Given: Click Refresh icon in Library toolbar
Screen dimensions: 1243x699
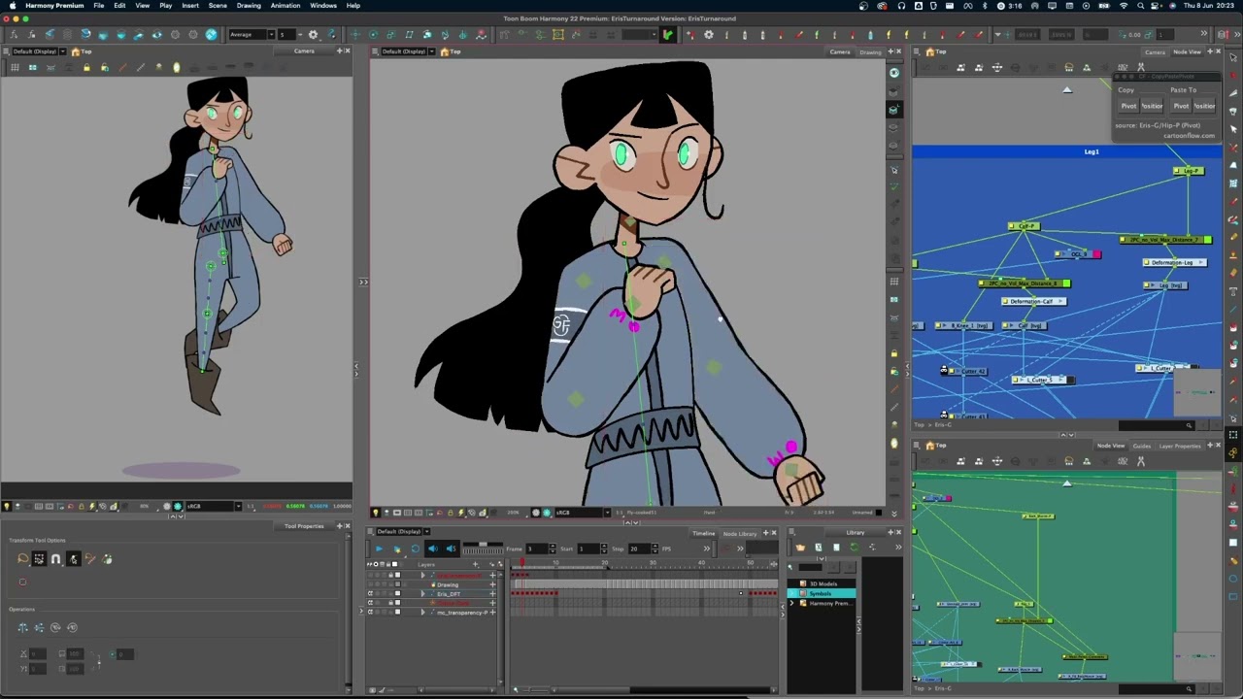Looking at the screenshot, I should [x=854, y=548].
